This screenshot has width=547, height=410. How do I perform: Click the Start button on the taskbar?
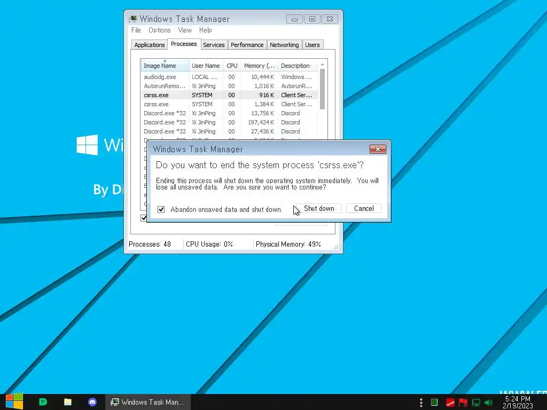14,401
